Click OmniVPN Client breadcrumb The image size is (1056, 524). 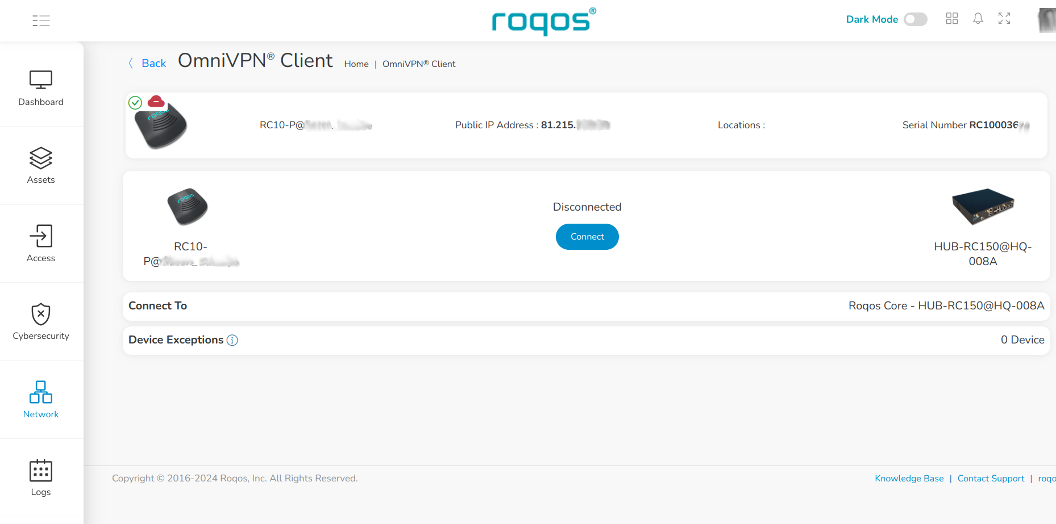[x=419, y=64]
